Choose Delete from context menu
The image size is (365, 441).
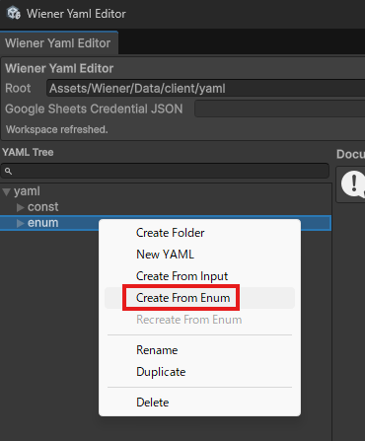pyautogui.click(x=199, y=403)
